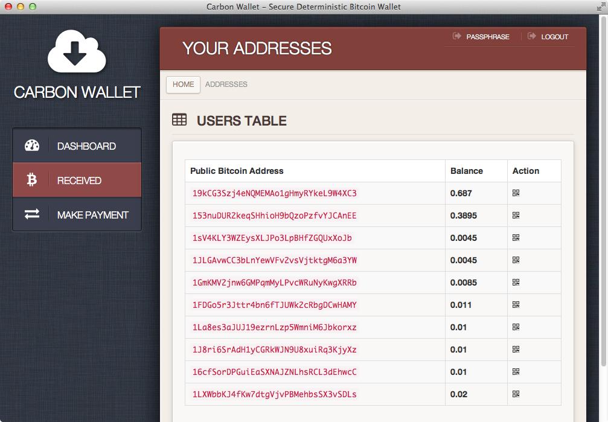Click the users table grid icon
The width and height of the screenshot is (608, 422).
tap(179, 120)
